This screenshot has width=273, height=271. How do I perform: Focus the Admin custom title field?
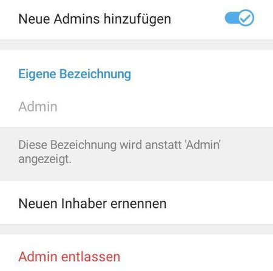[x=136, y=107]
